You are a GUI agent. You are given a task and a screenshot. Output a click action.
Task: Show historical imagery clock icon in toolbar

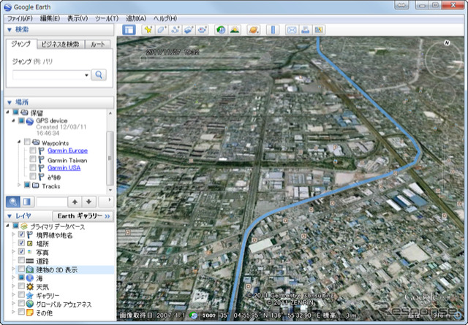[x=221, y=30]
